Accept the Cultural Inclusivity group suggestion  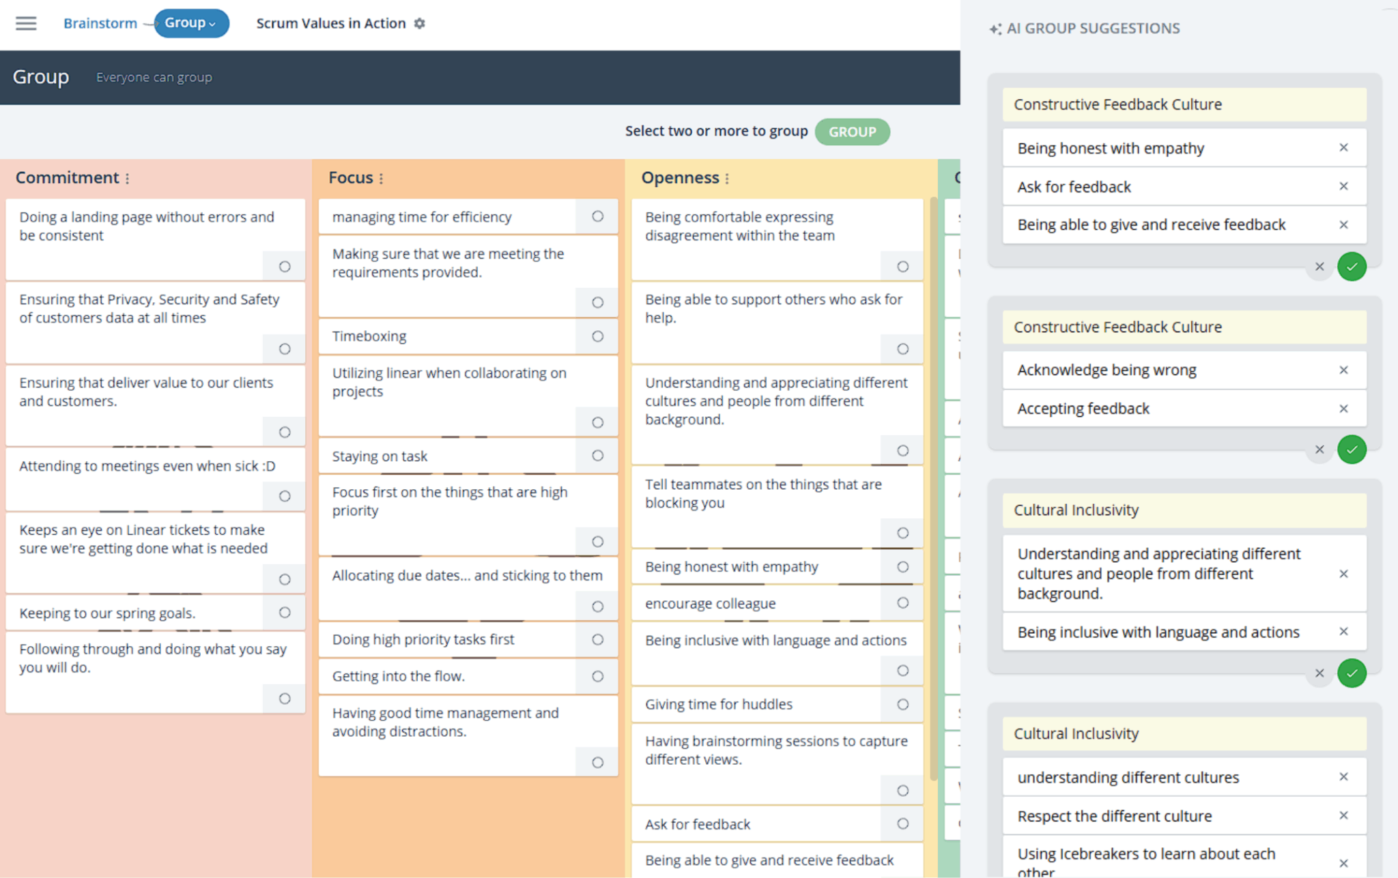[x=1352, y=673]
